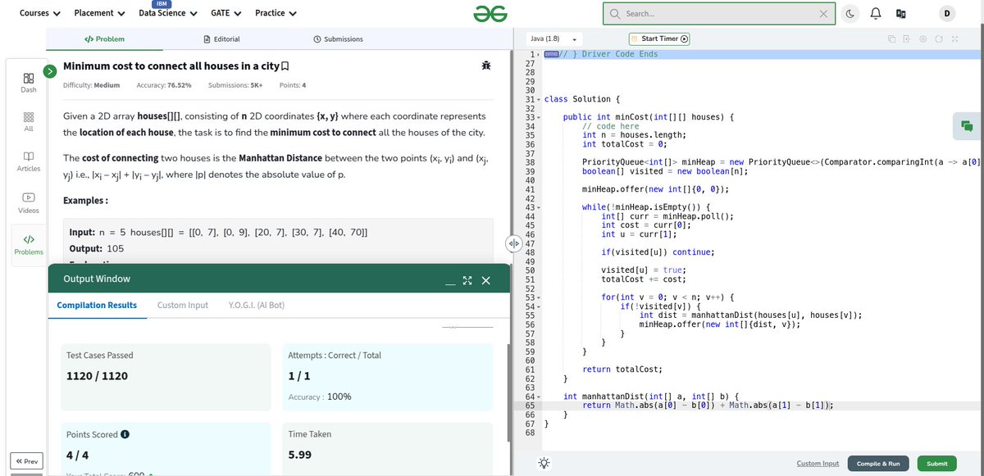Start the timer in the editor toolbar

click(x=658, y=39)
